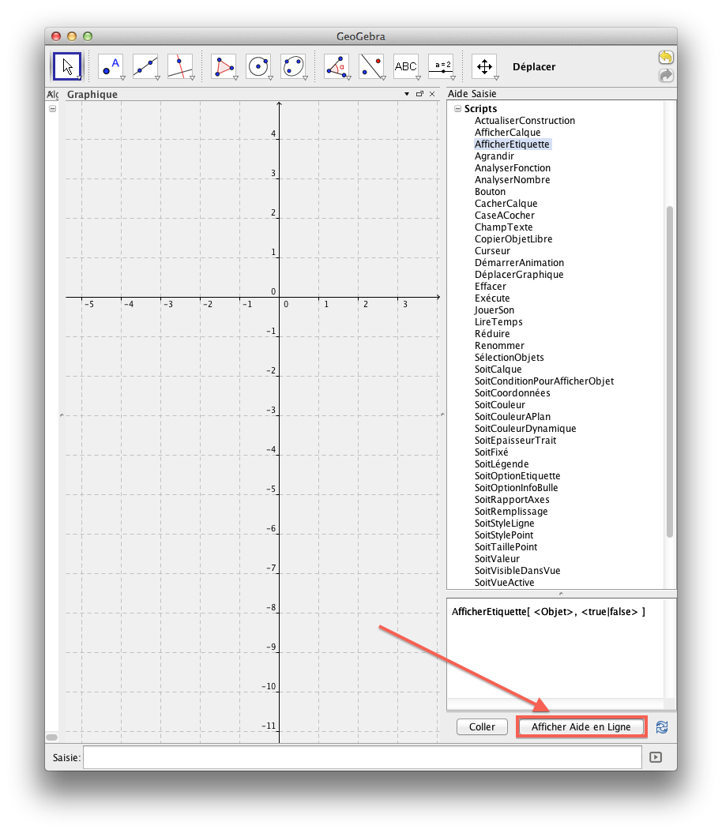Image resolution: width=722 pixels, height=833 pixels.
Task: Open the Line tool submenu triangle
Action: [x=157, y=78]
